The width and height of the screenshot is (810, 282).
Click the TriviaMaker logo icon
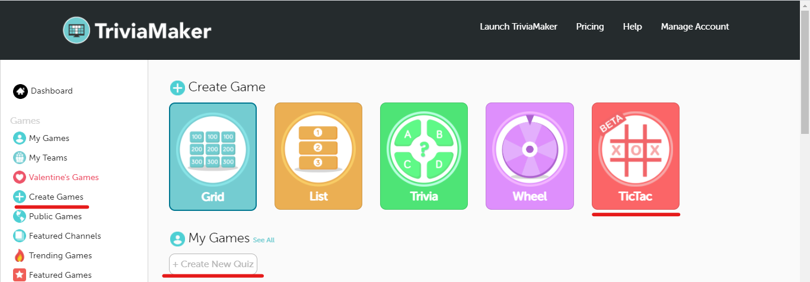(x=76, y=30)
